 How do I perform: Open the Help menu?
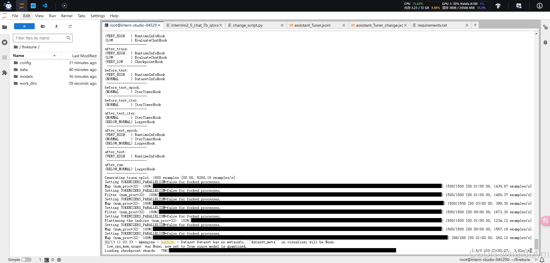pyautogui.click(x=114, y=16)
